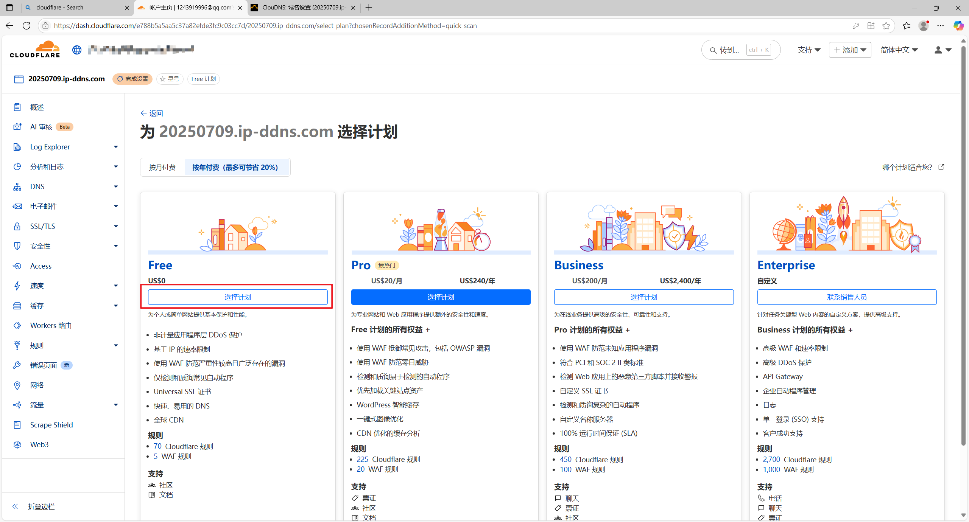Expand 安全性 submenu arrow

click(x=116, y=246)
